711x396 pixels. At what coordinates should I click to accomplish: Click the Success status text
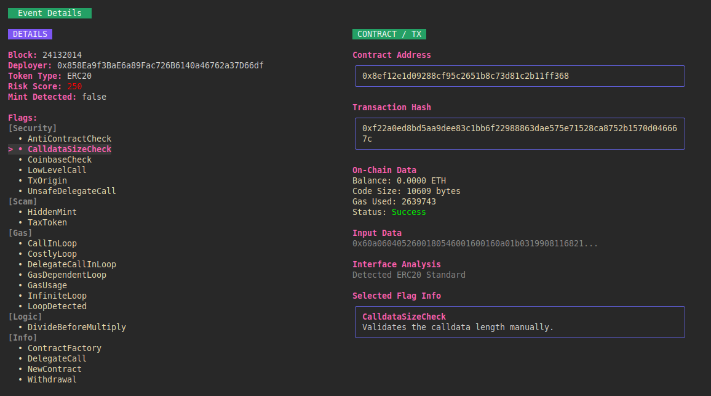(408, 211)
